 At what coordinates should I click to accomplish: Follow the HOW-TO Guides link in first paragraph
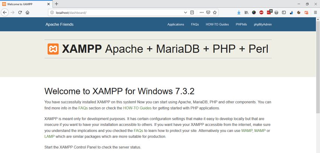(137, 108)
